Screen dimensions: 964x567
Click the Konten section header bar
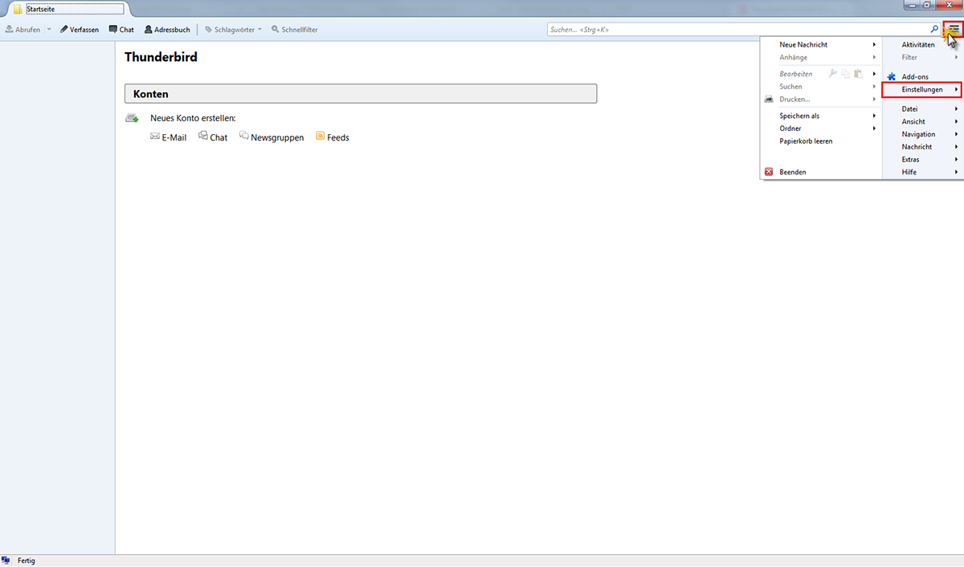(361, 94)
